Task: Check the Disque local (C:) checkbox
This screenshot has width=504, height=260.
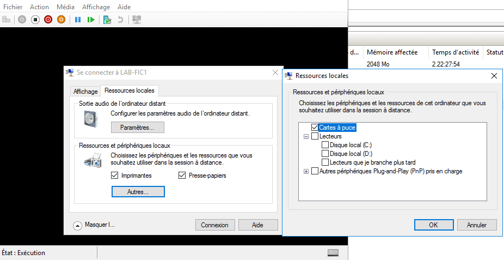Action: 325,145
